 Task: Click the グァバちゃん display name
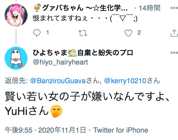[81, 8]
